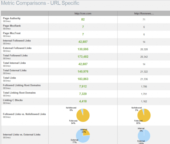170x144 pixels.
Task: Select the External Followed Links label
Action: [17, 48]
